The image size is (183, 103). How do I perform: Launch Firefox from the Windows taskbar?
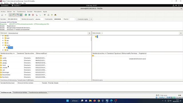[95, 101]
